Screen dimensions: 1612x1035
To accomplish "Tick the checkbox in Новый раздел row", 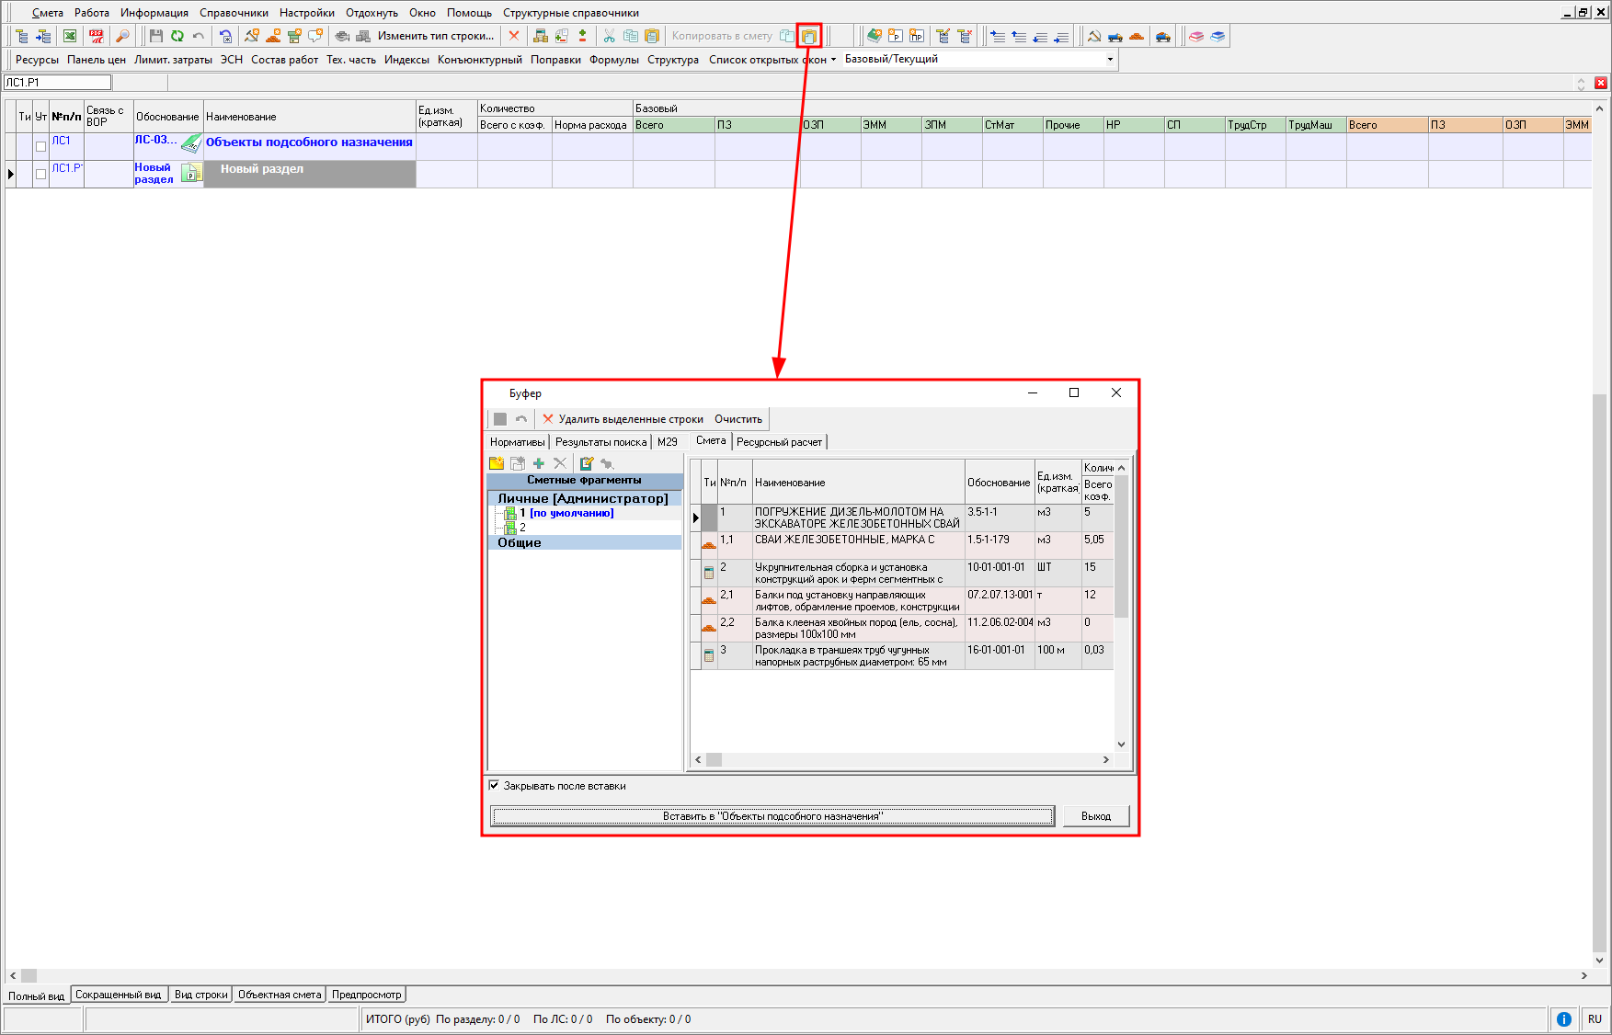I will coord(40,174).
